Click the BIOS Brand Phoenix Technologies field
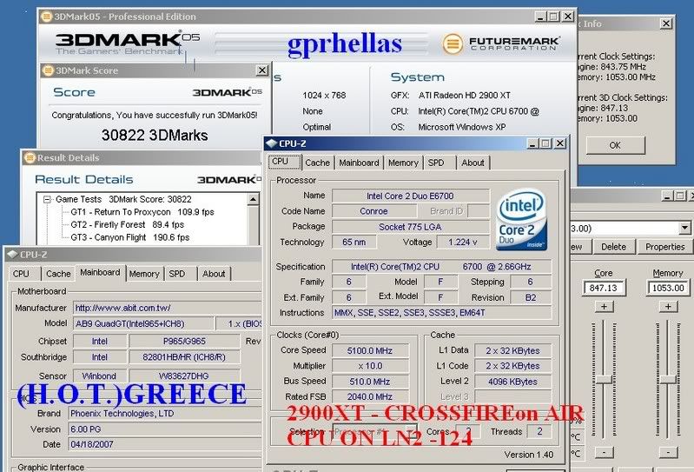 point(165,414)
